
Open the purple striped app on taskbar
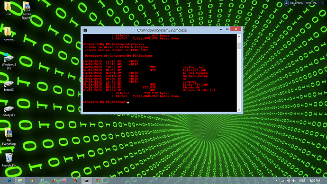pos(64,181)
